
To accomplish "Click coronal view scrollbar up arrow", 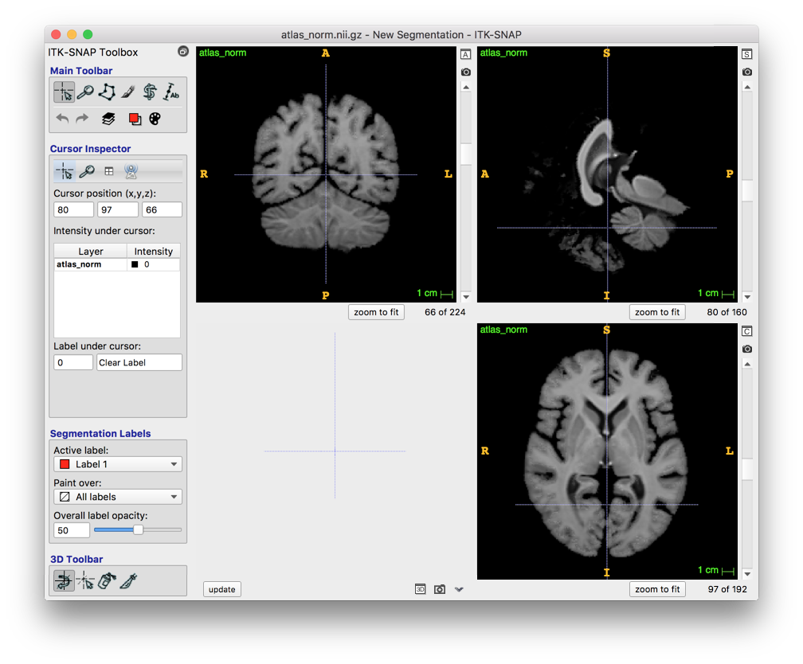I will (x=747, y=365).
